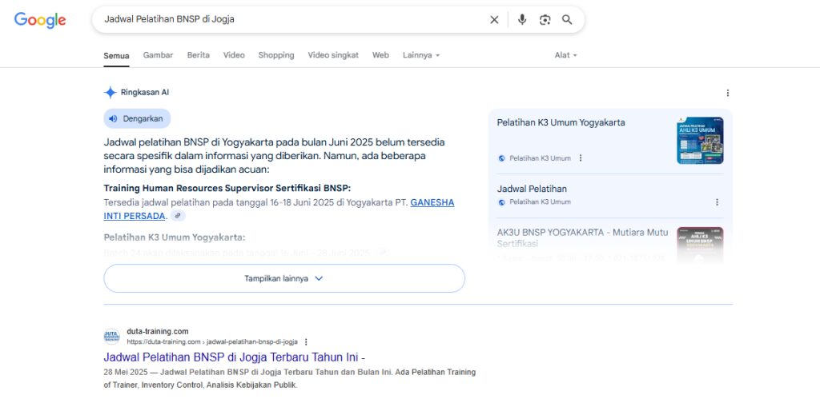Expand the Lainnya dropdown

[421, 55]
